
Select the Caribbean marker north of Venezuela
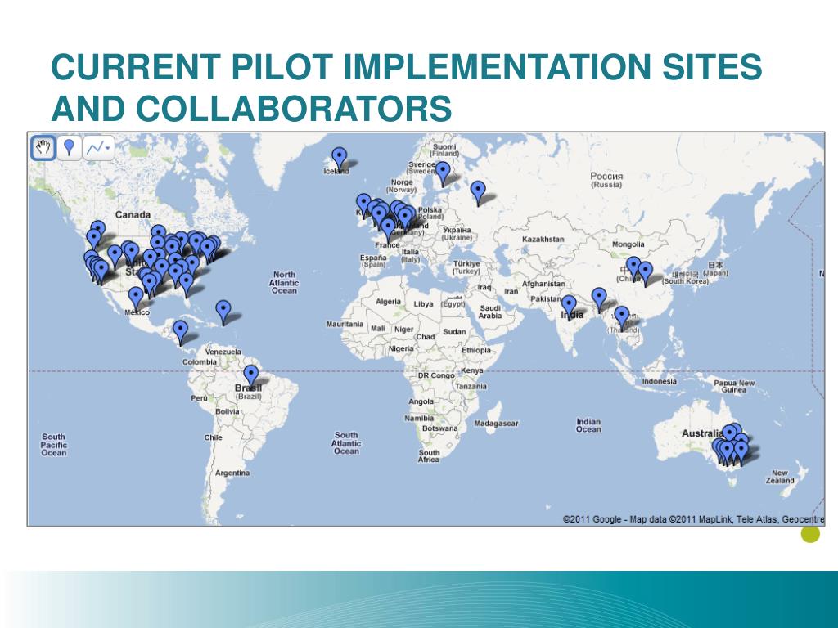pyautogui.click(x=223, y=312)
